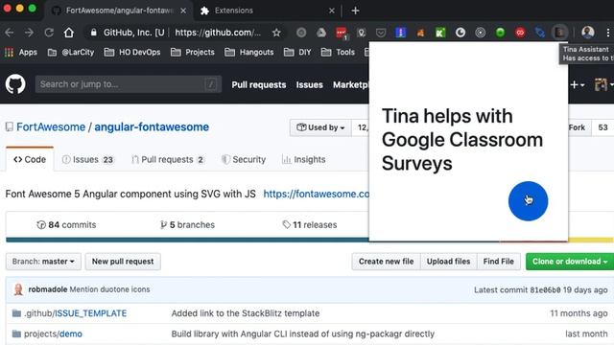View the 5 branches list
Image resolution: width=614 pixels, height=345 pixels.
point(187,225)
